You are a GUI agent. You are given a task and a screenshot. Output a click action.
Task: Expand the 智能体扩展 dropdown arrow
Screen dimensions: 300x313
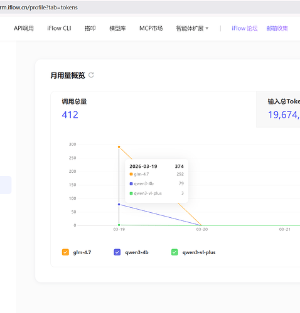tap(207, 28)
